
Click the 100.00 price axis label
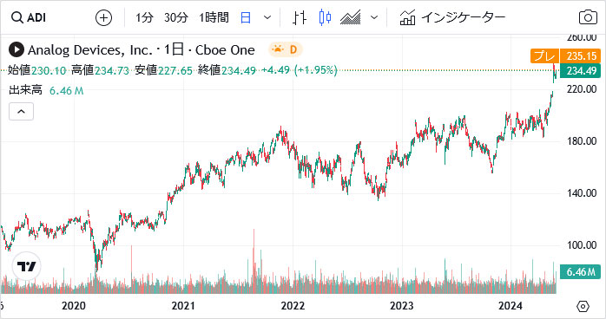[582, 245]
